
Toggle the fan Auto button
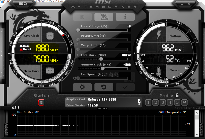point(130,81)
